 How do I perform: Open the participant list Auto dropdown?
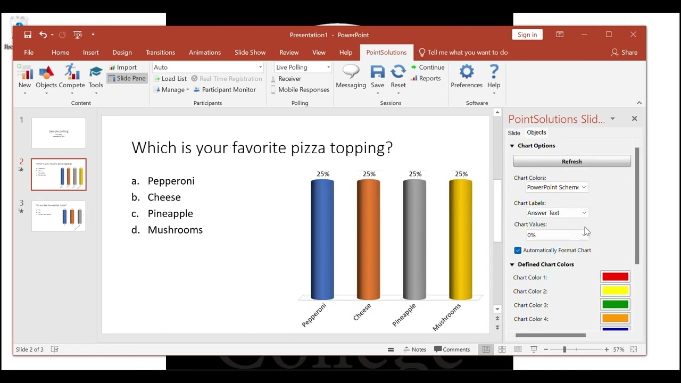(208, 68)
